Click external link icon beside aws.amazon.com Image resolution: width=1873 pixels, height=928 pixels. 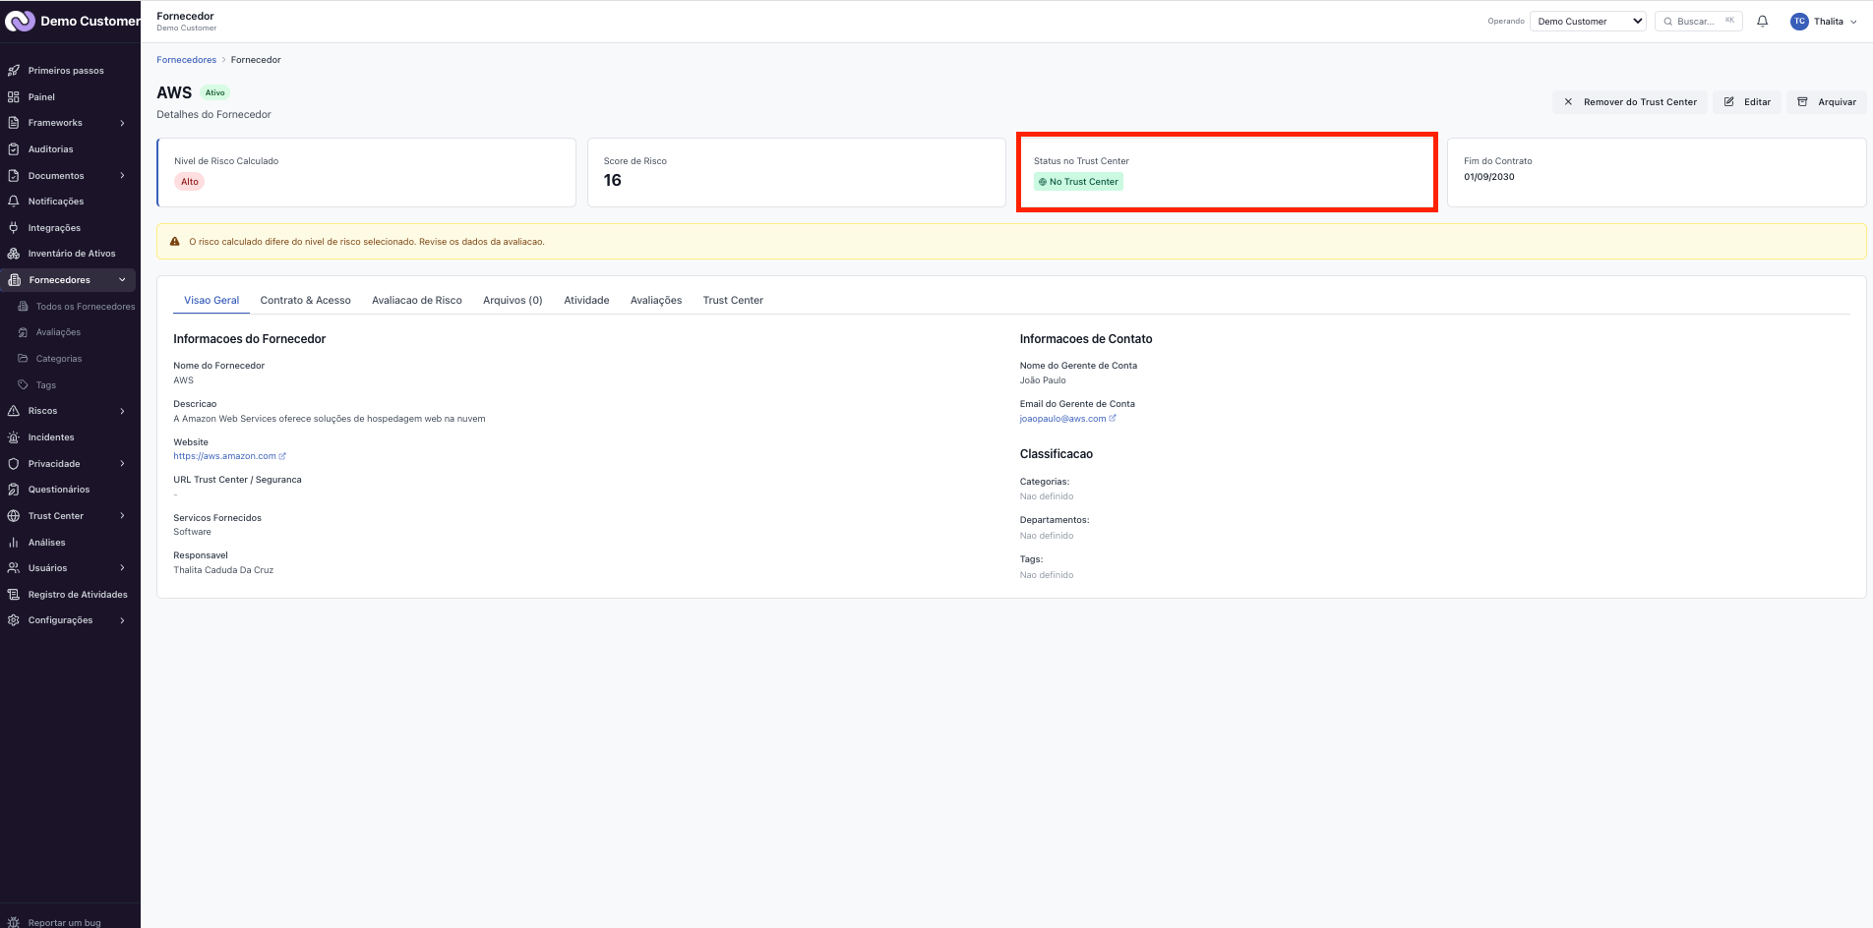click(282, 456)
